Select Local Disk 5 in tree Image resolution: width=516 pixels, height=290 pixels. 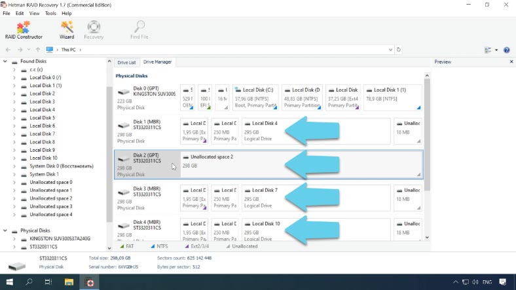[42, 118]
